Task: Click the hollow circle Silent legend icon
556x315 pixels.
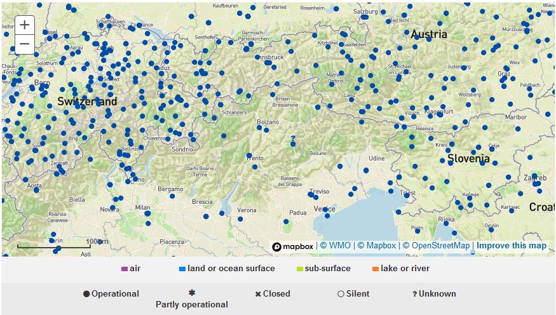Action: point(341,294)
